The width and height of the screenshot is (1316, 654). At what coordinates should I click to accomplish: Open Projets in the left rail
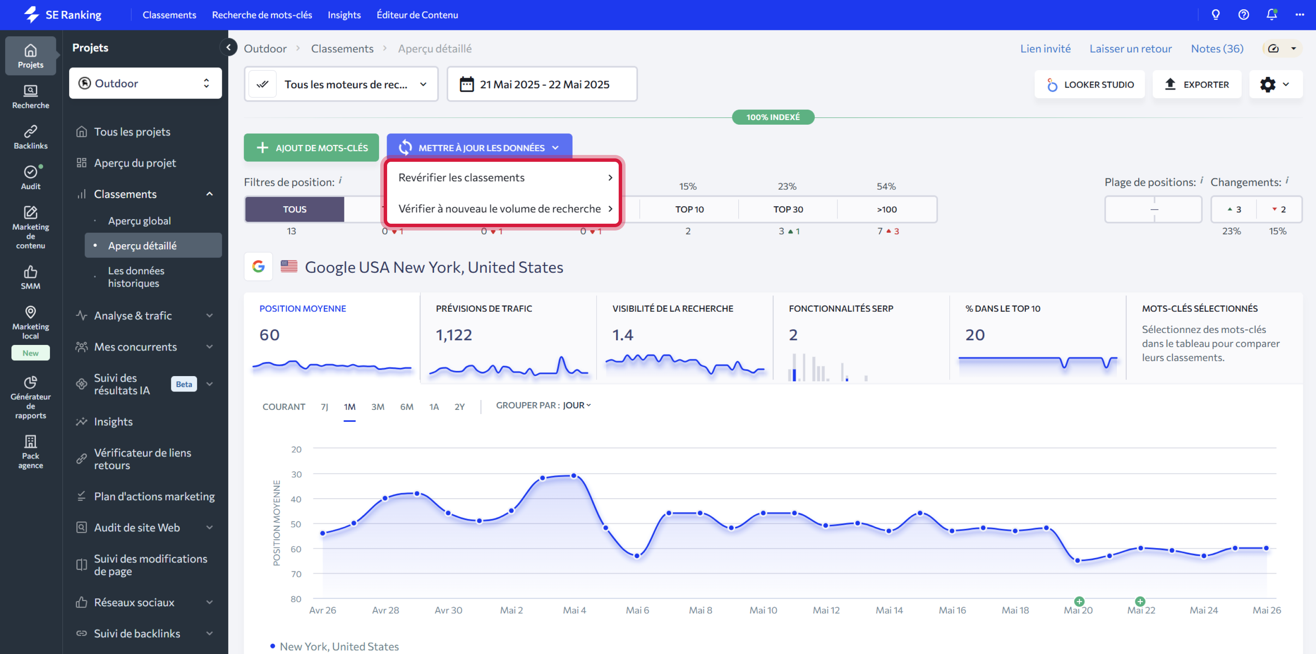(31, 56)
